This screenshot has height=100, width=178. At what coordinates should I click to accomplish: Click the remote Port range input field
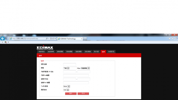pyautogui.click(x=76, y=83)
